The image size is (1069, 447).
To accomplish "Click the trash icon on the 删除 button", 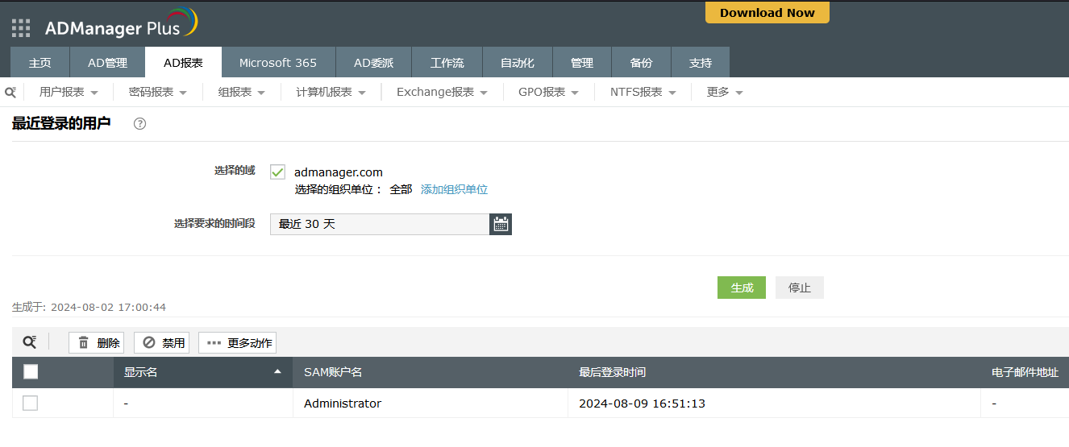I will coord(84,343).
